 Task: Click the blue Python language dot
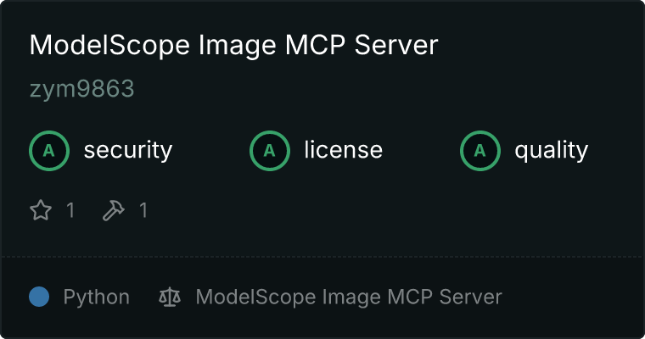pos(39,297)
